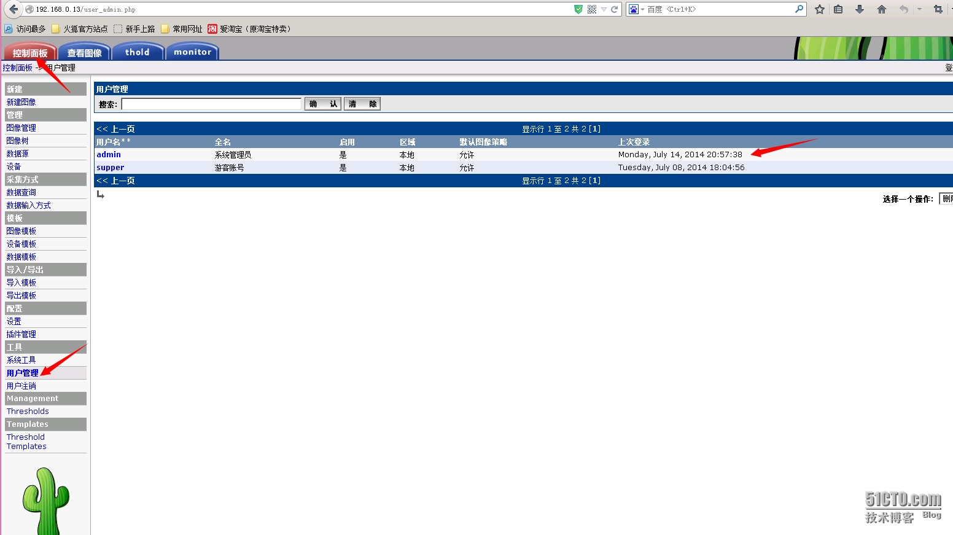The width and height of the screenshot is (953, 535).
Task: Switch to the monitor tab
Action: [x=192, y=53]
